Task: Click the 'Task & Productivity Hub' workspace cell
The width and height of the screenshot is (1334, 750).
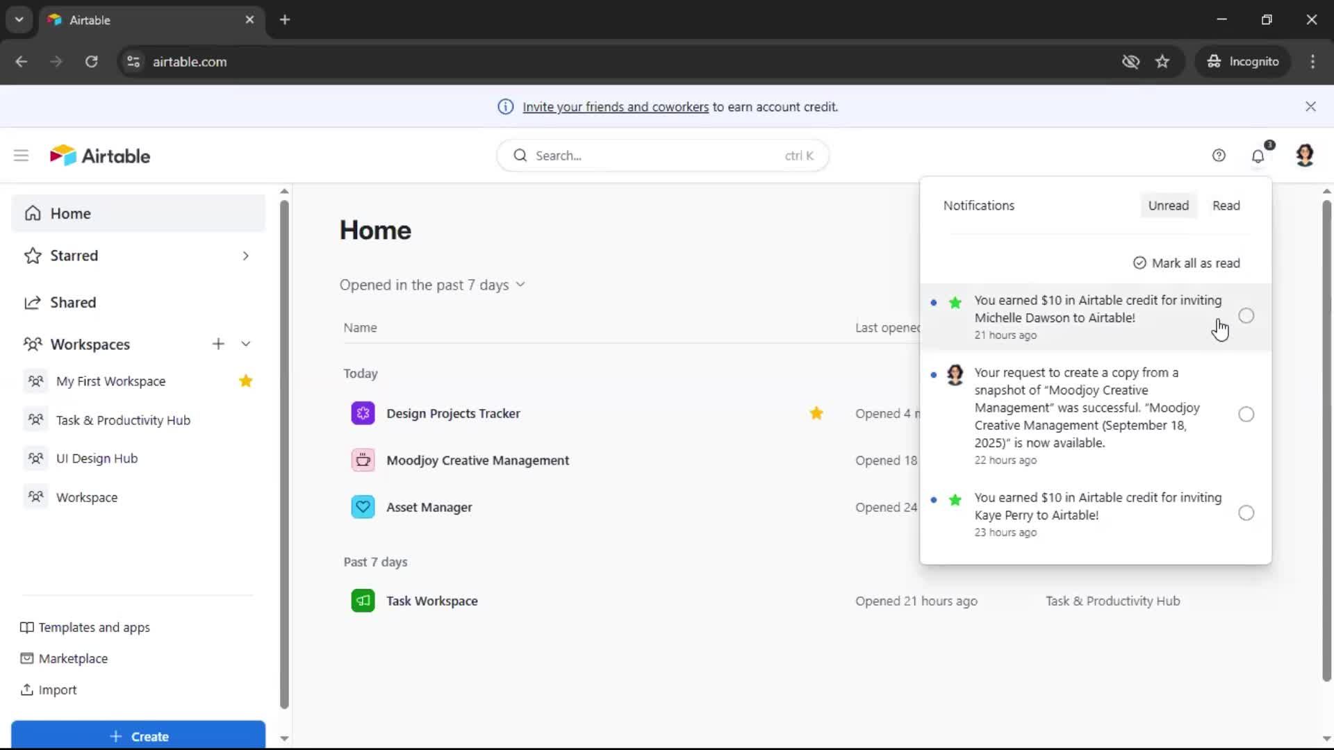Action: pos(1112,601)
